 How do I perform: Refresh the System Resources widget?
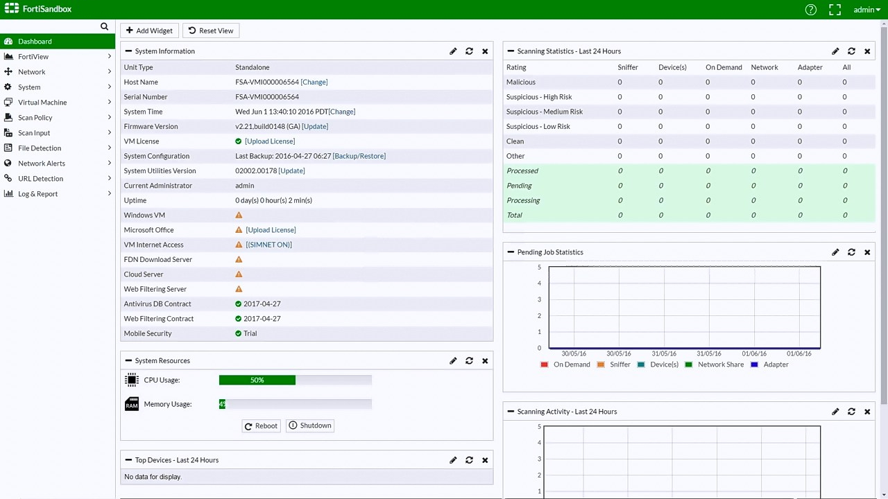pos(469,361)
